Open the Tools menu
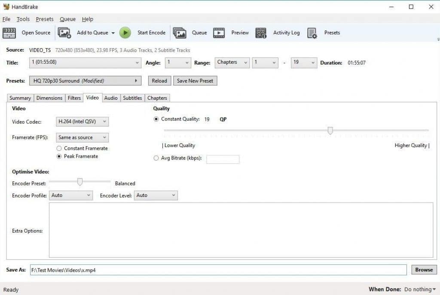This screenshot has width=440, height=295. (x=23, y=19)
